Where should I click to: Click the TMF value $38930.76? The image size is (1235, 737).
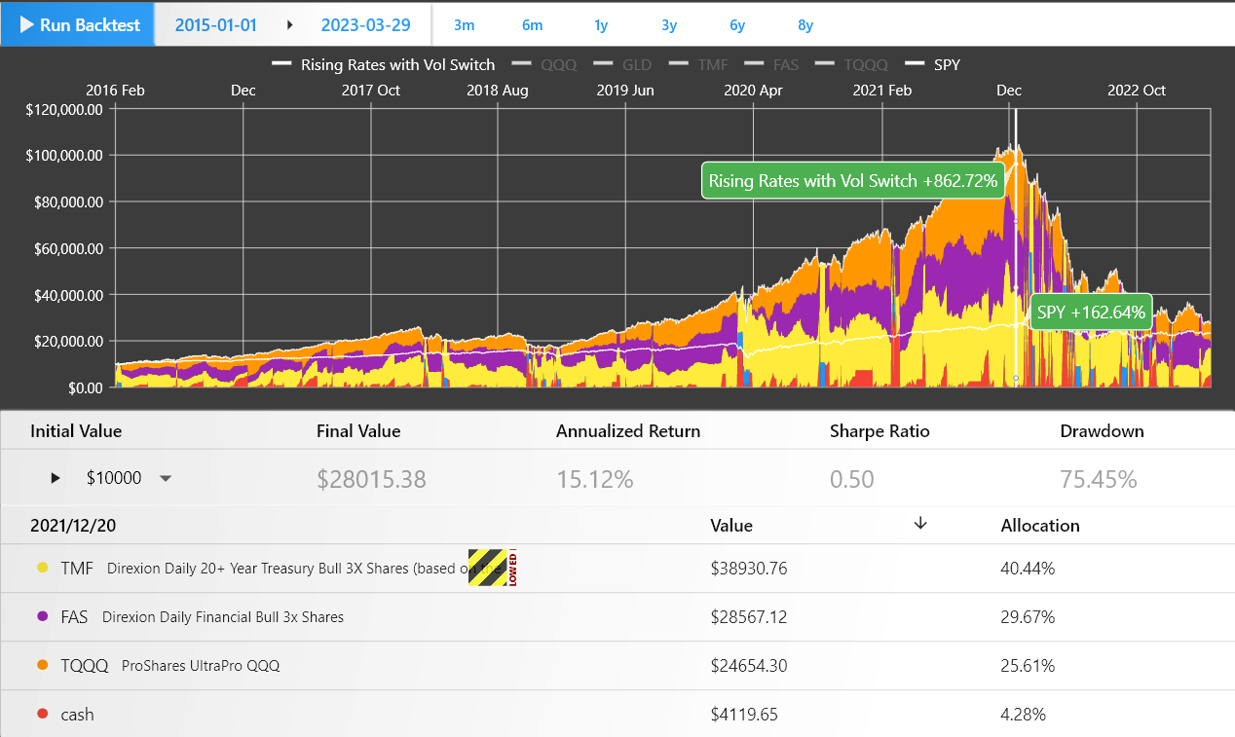click(x=749, y=569)
